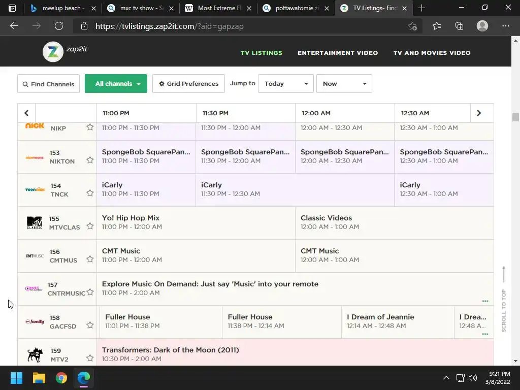Switch to the Most Extreme Wikipedia tab
The width and height of the screenshot is (520, 390).
(218, 8)
